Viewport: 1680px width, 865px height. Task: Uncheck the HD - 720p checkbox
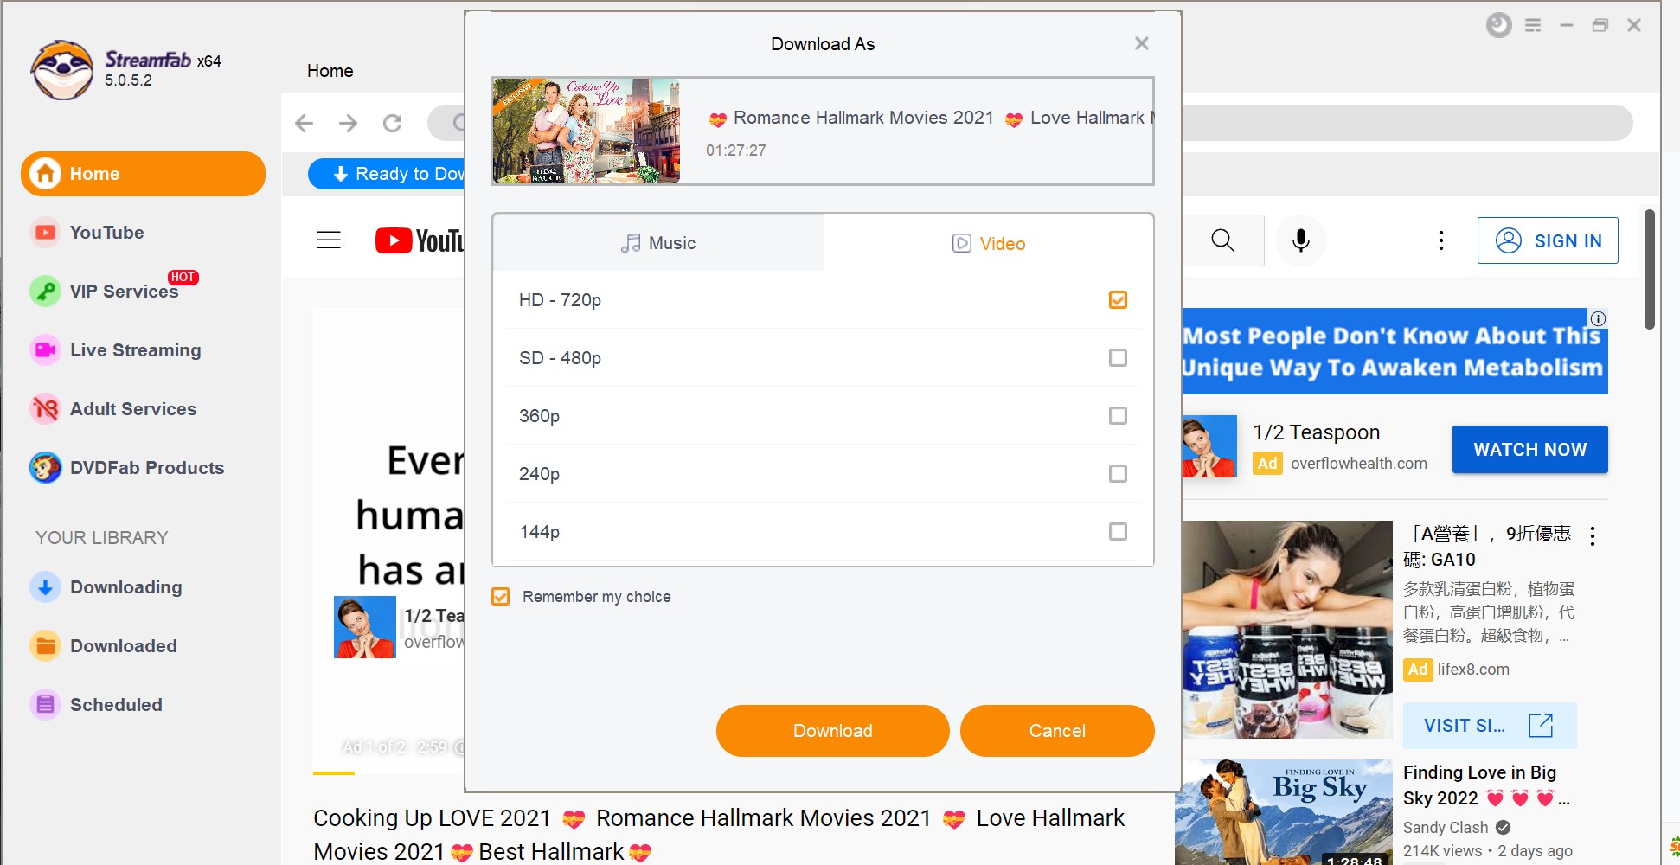tap(1118, 300)
